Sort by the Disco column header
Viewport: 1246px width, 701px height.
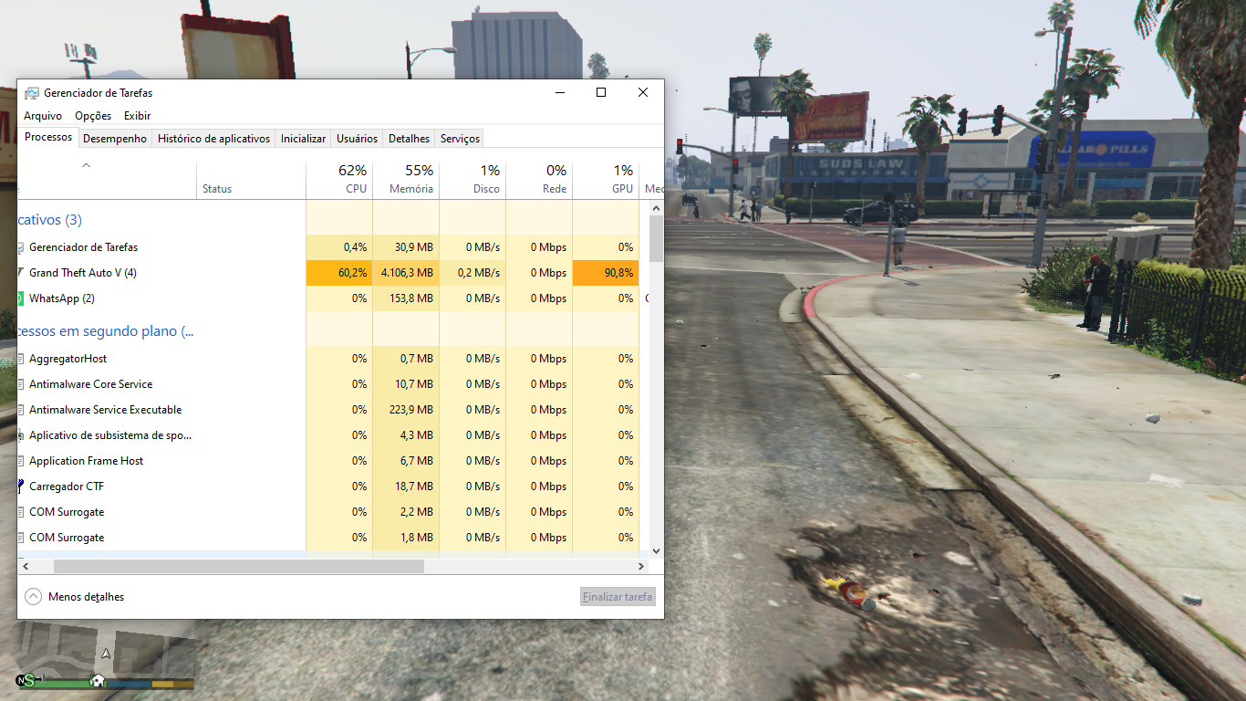click(x=472, y=180)
